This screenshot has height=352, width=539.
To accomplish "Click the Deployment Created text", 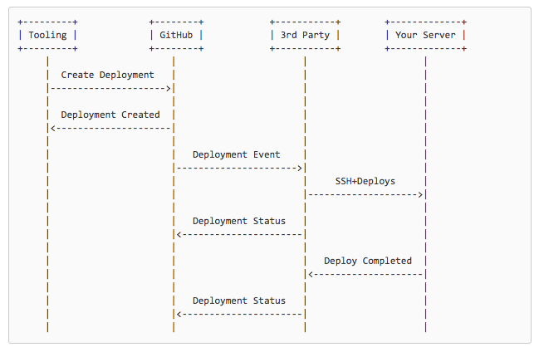I will [110, 115].
